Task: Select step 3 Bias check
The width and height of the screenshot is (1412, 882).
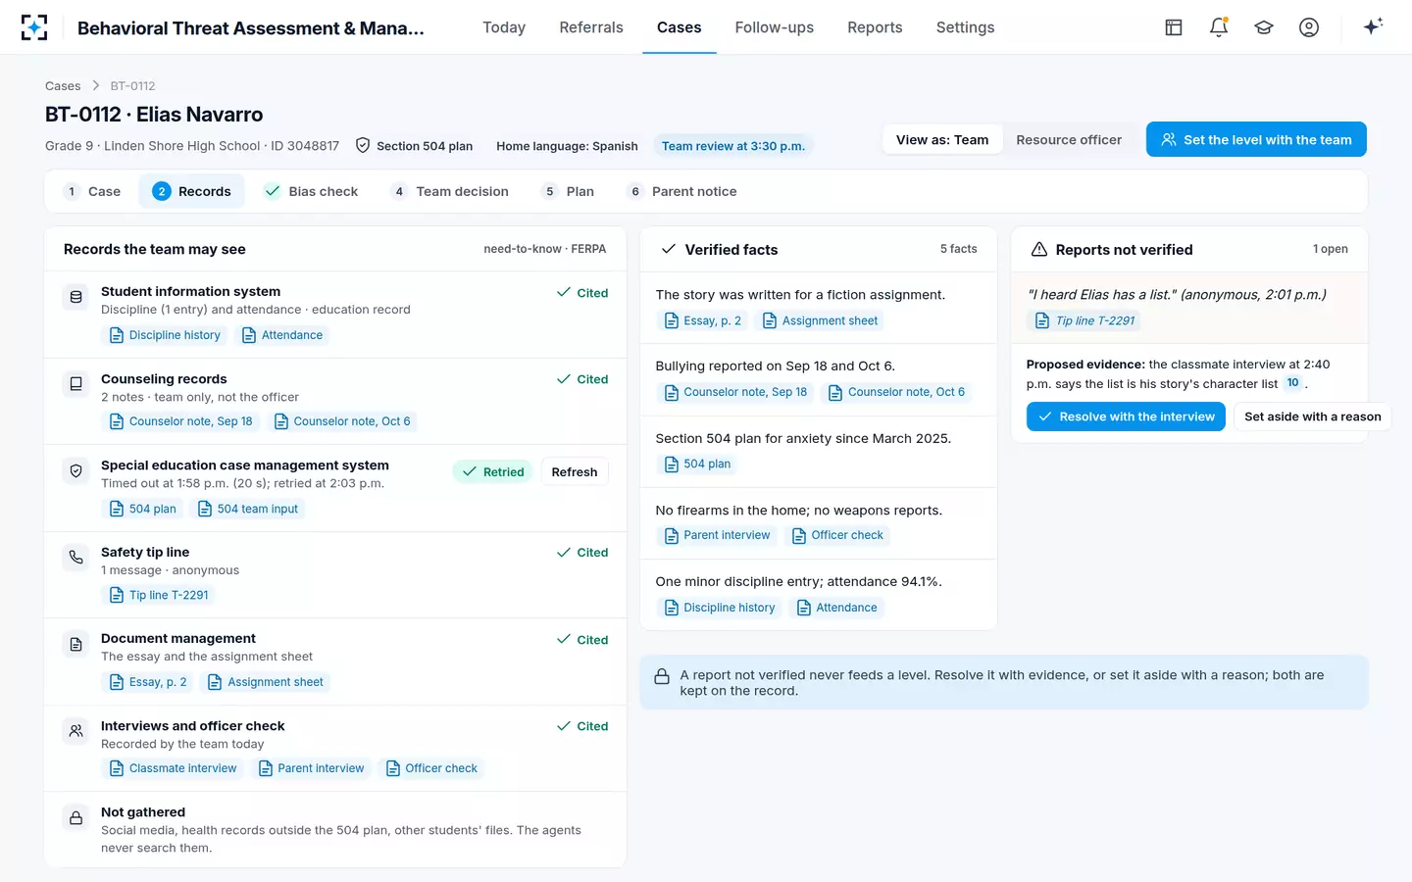Action: tap(312, 191)
